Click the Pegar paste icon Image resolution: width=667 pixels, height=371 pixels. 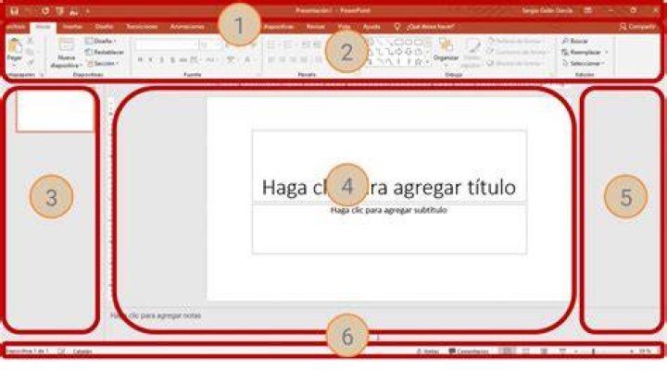[x=15, y=46]
